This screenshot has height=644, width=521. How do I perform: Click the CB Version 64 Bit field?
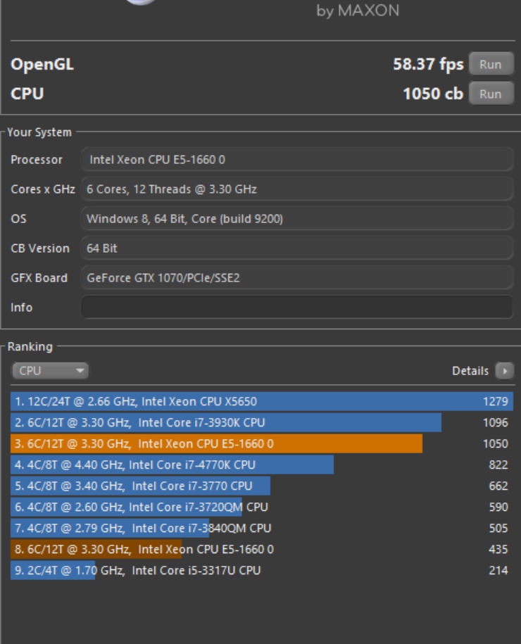(x=296, y=248)
